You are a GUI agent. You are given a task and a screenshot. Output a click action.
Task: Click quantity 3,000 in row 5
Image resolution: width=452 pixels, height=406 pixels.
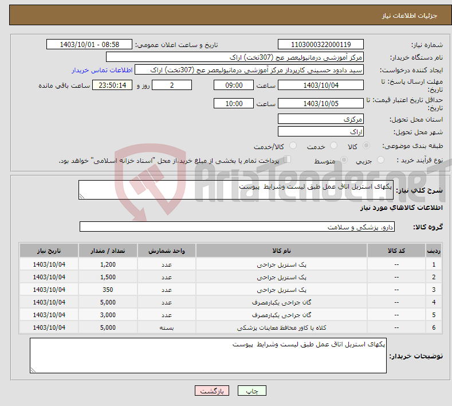(108, 315)
